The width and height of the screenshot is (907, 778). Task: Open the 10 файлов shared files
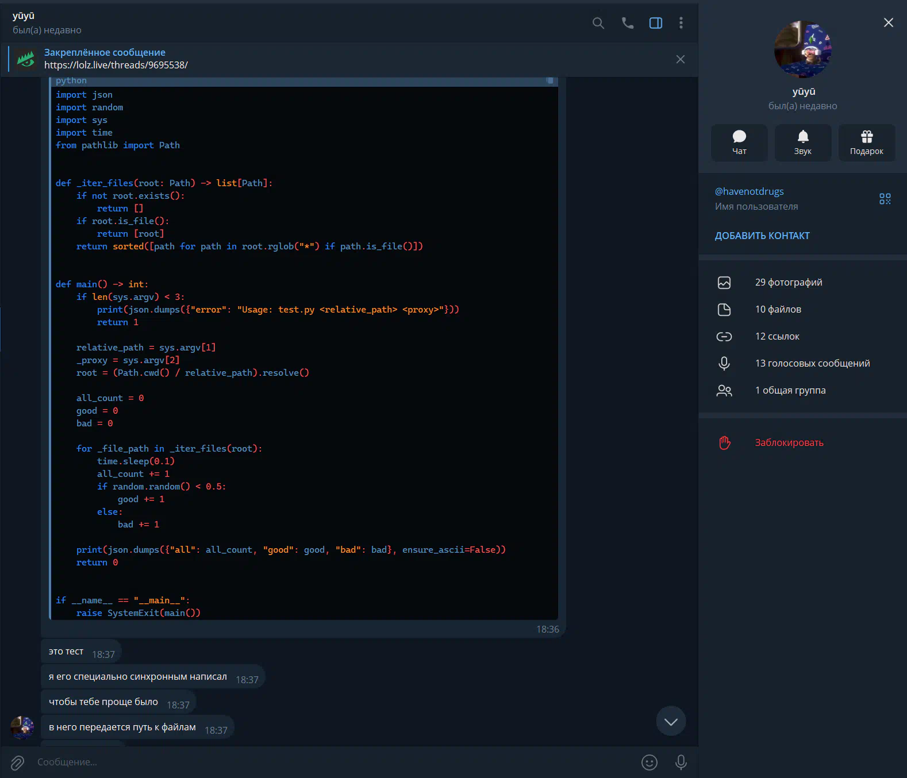coord(778,309)
